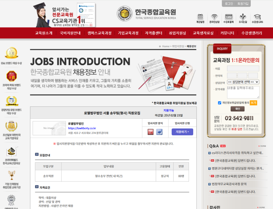Open the lawliberty.co.kr link
The image size is (273, 209).
tap(82, 128)
